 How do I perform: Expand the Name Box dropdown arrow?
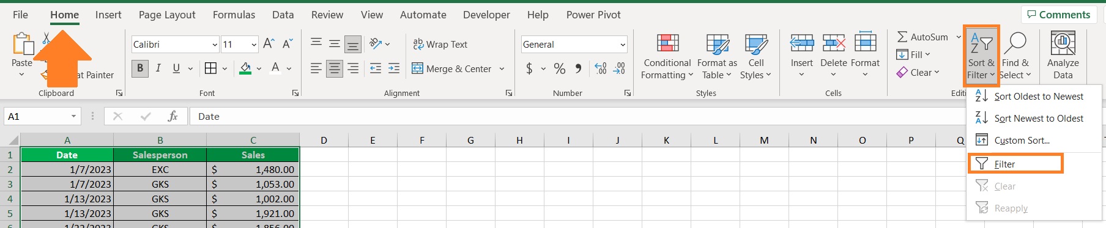tap(73, 116)
